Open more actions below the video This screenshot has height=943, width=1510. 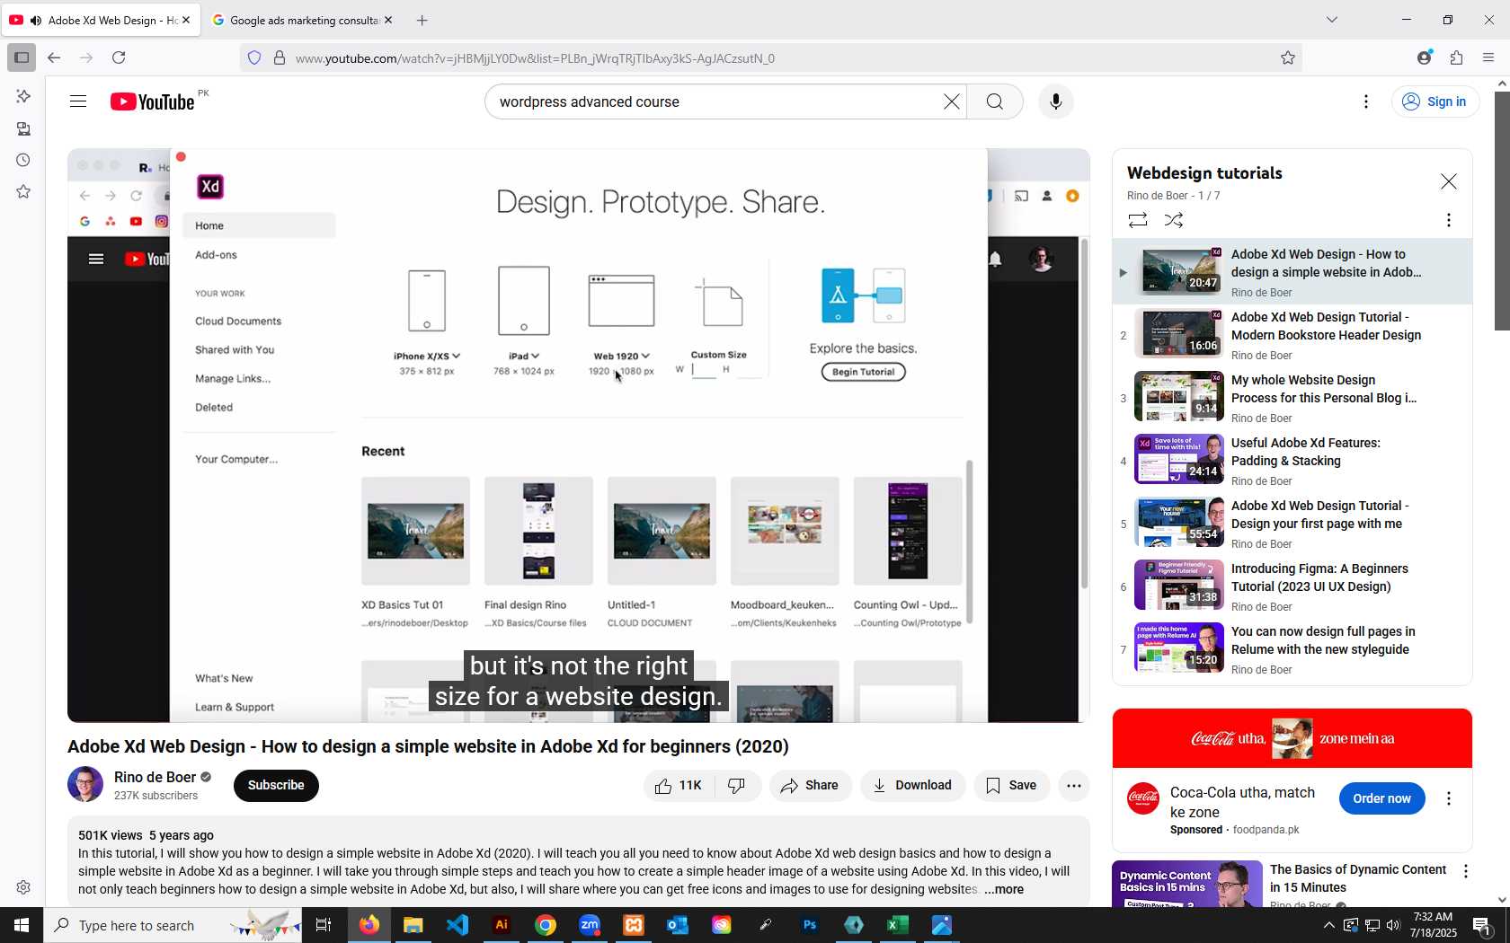tap(1073, 786)
